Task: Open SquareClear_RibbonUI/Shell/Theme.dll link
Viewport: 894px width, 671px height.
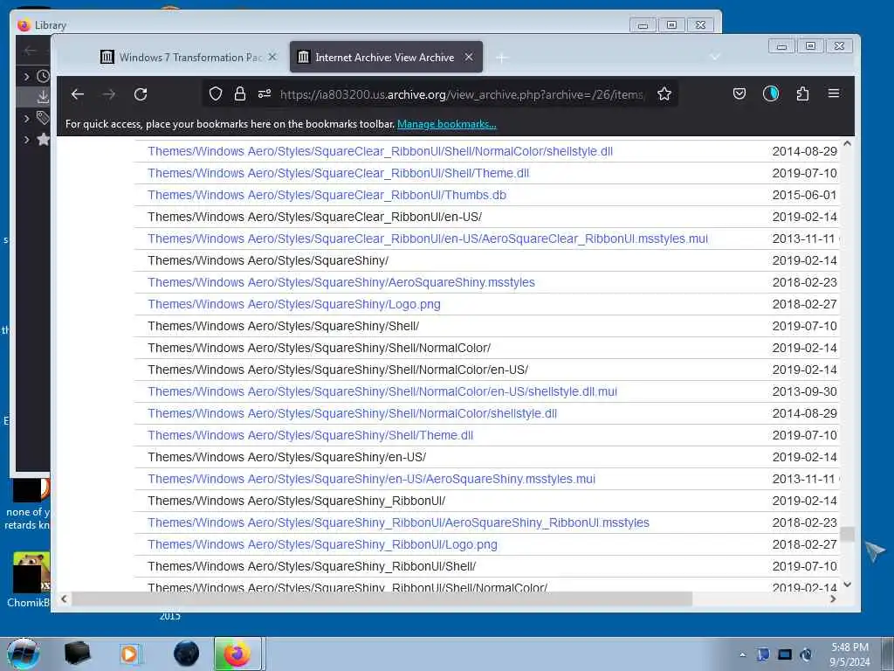Action: coord(338,173)
